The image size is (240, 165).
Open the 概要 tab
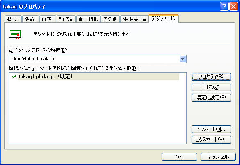[13, 19]
